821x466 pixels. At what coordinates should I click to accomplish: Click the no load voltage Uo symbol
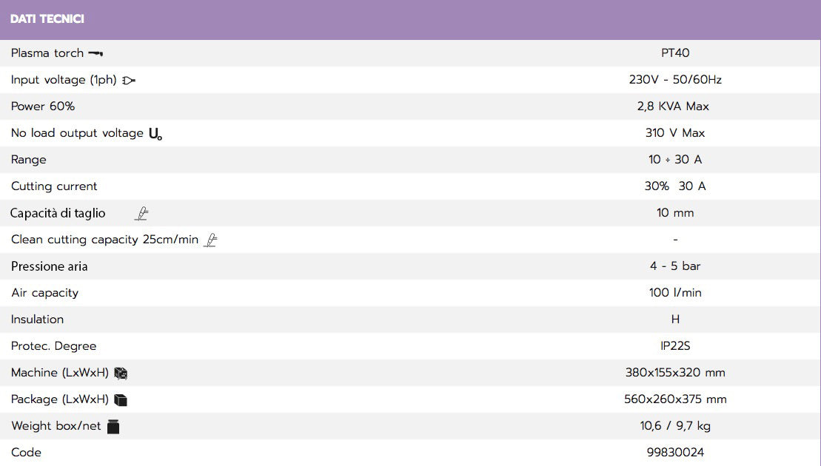pos(155,135)
